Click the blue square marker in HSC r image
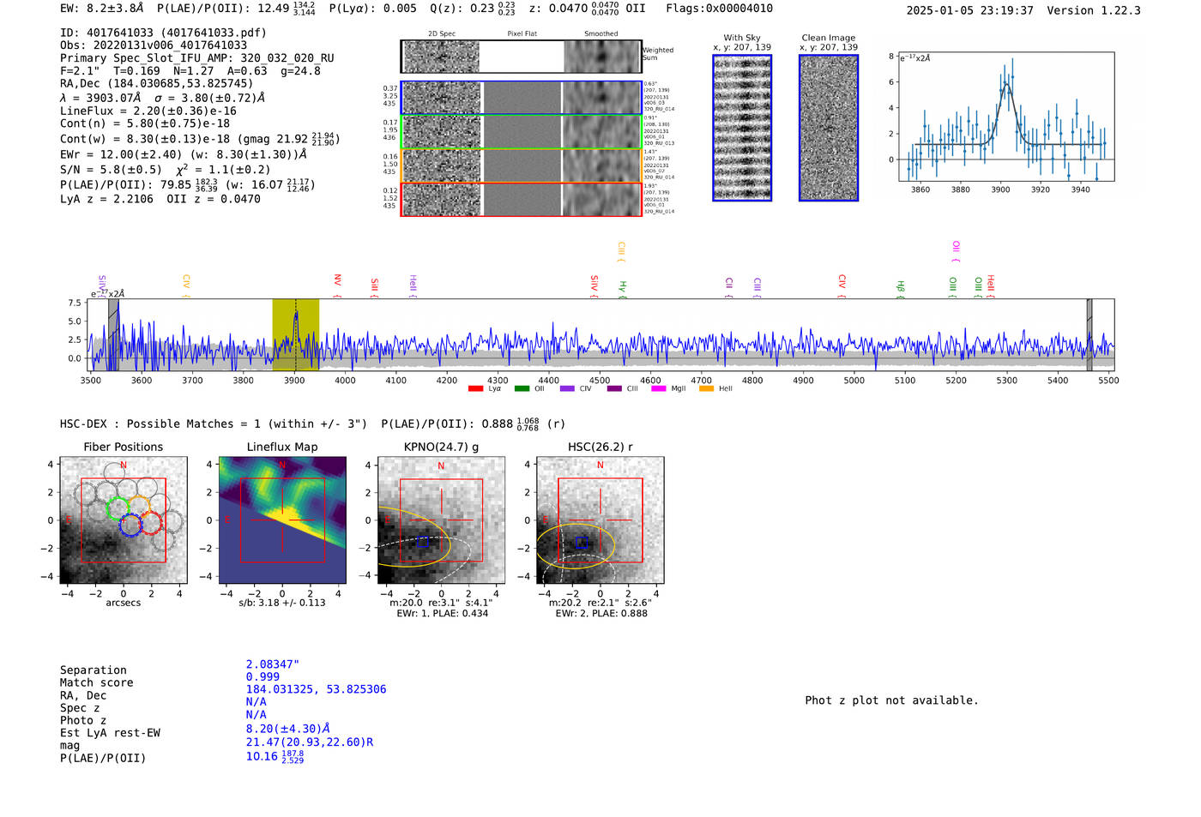 pos(582,543)
